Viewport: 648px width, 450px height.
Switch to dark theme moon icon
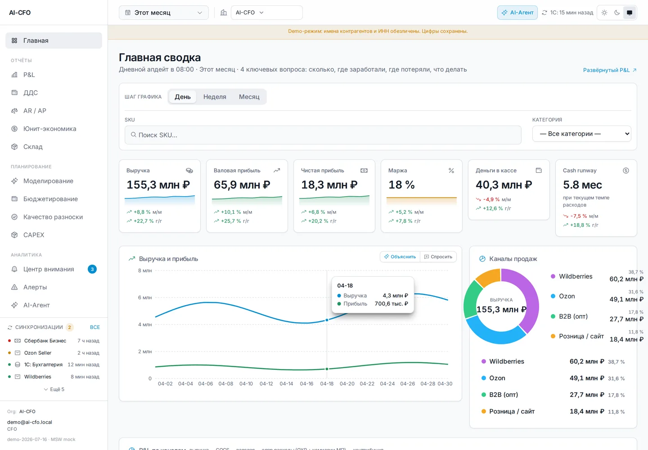[617, 13]
